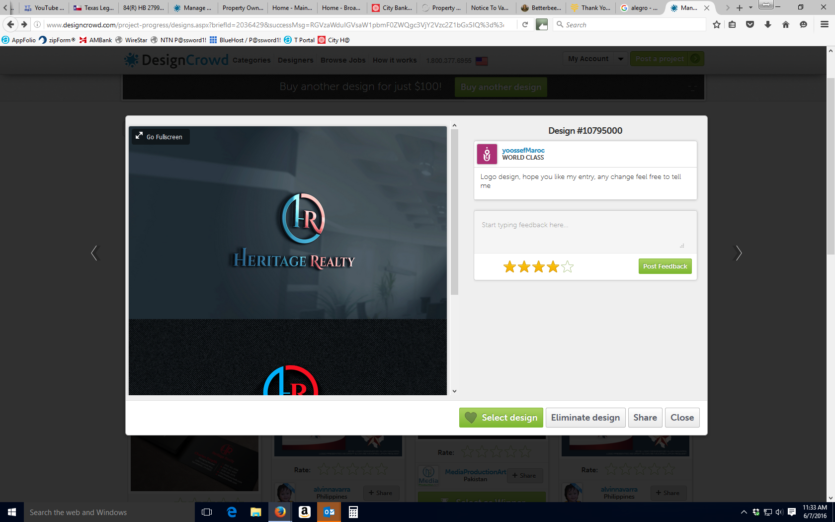The height and width of the screenshot is (522, 835).
Task: Set rating to three stars
Action: [x=538, y=267]
